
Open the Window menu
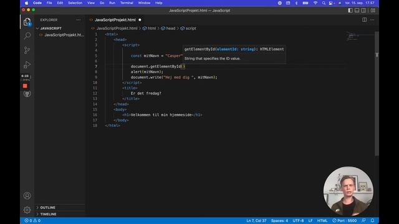point(144,3)
